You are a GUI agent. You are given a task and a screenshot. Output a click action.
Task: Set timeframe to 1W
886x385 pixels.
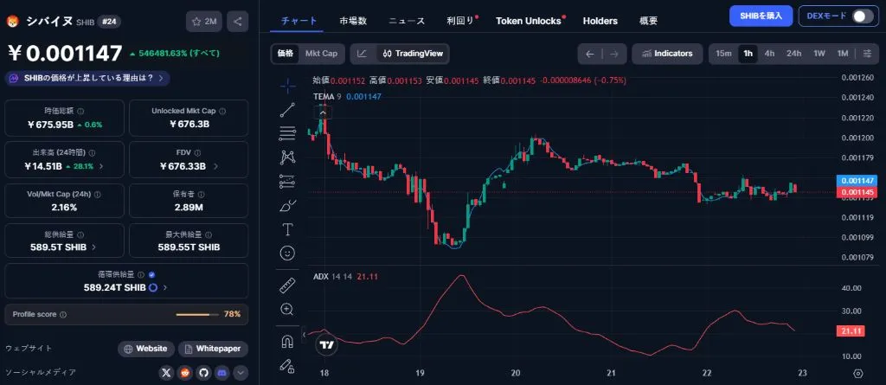coord(819,54)
